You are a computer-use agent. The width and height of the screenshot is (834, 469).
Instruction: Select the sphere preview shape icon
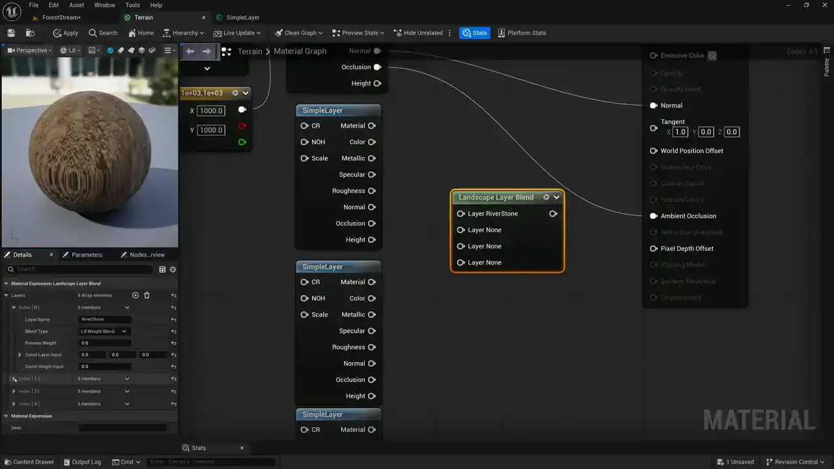click(109, 50)
